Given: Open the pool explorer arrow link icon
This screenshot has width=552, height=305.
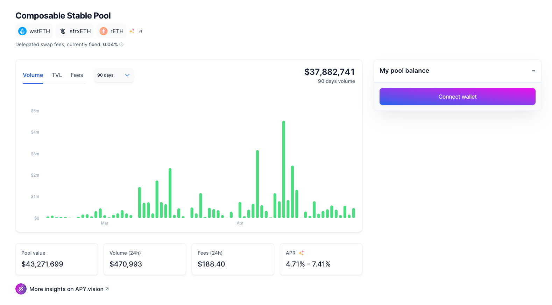Looking at the screenshot, I should [140, 31].
